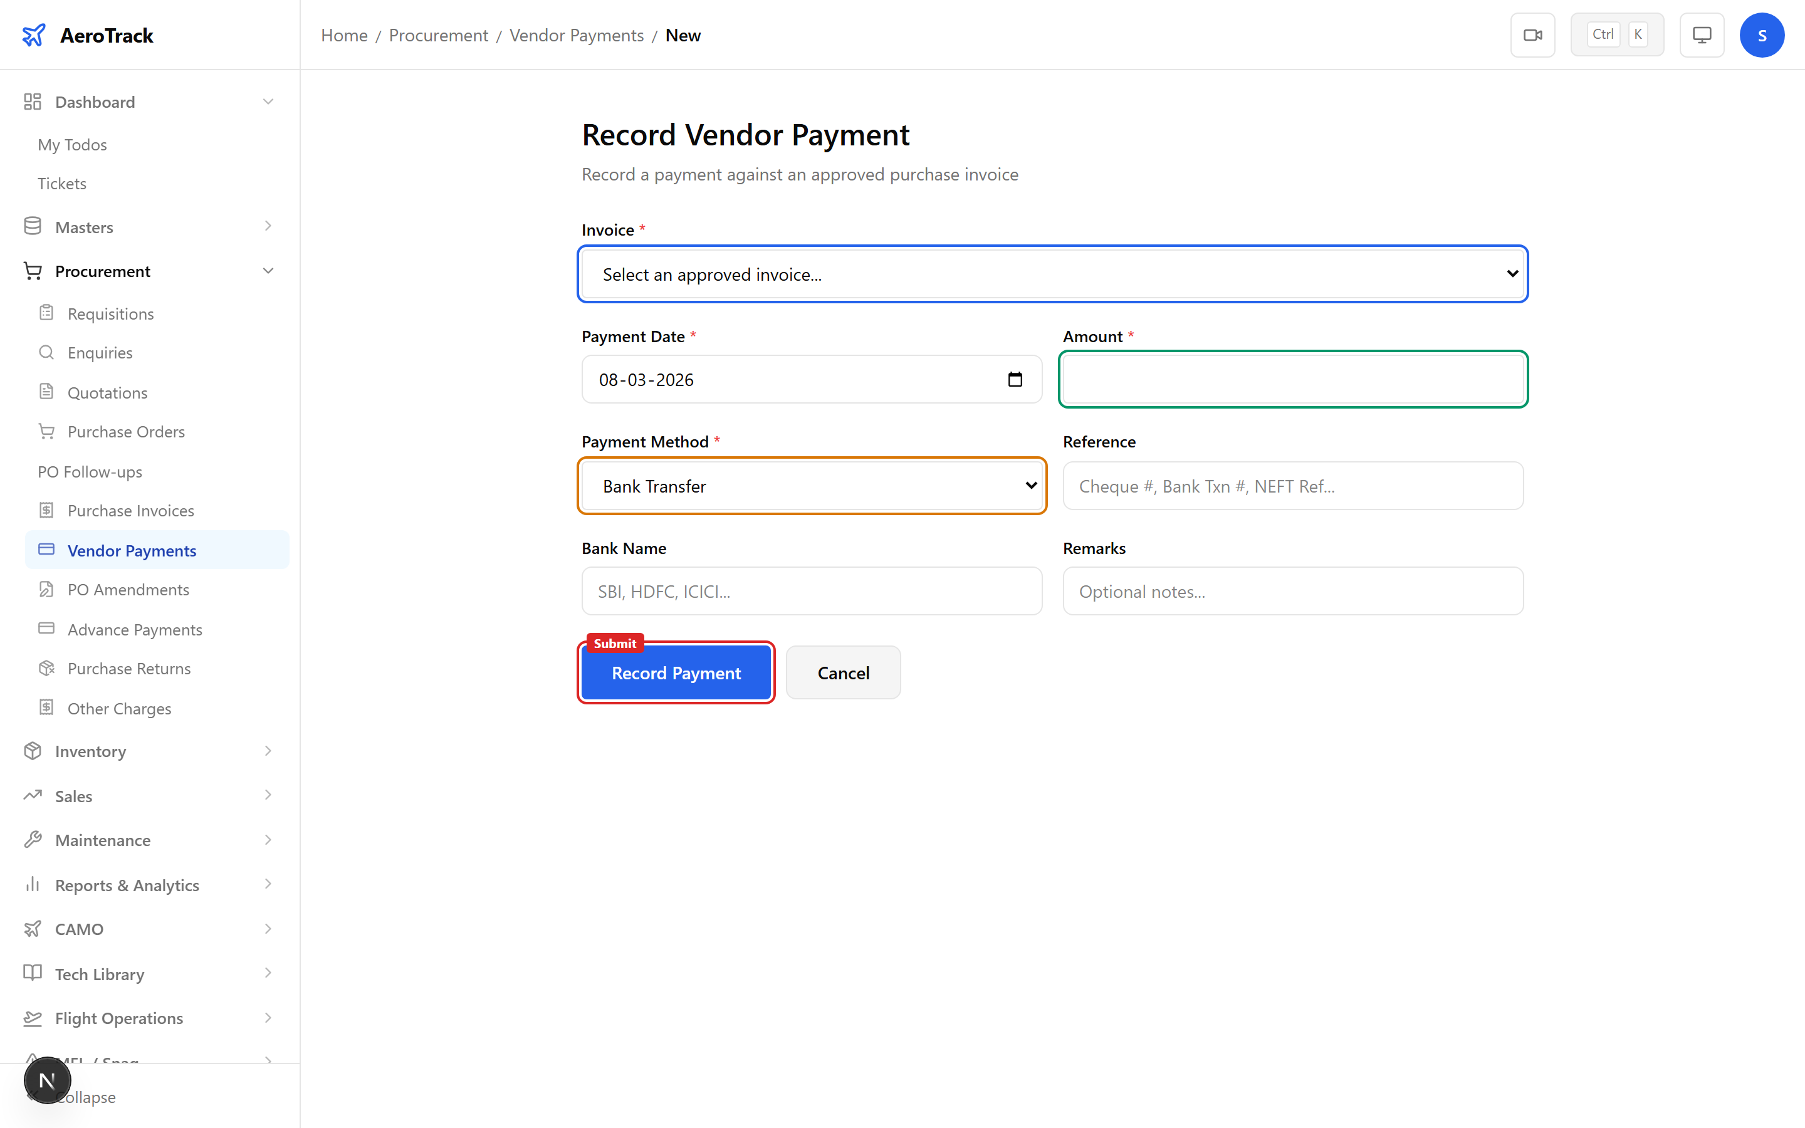Open the monitor display icon top right
The height and width of the screenshot is (1128, 1805).
tap(1702, 34)
